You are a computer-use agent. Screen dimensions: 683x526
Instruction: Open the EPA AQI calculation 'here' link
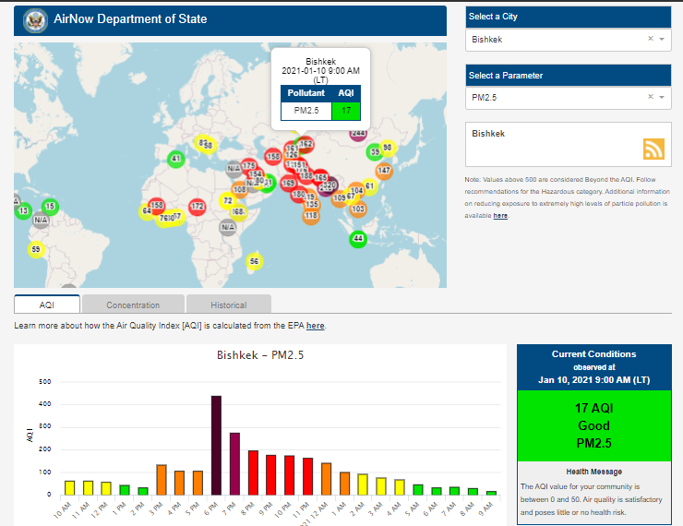[x=315, y=326]
